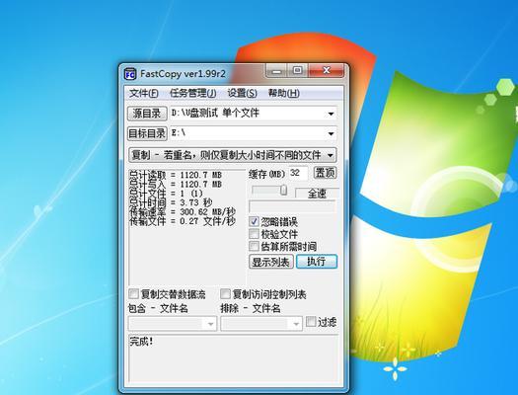Open the 任务管理(J) menu

(x=193, y=93)
